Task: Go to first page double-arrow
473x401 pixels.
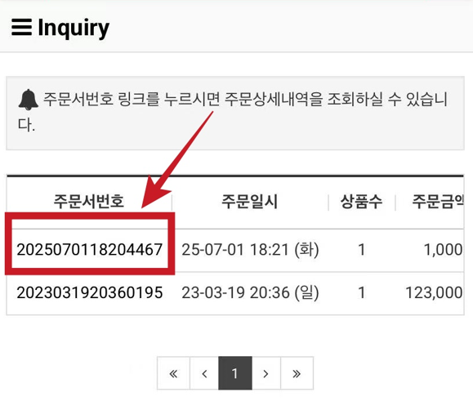Action: click(x=173, y=373)
